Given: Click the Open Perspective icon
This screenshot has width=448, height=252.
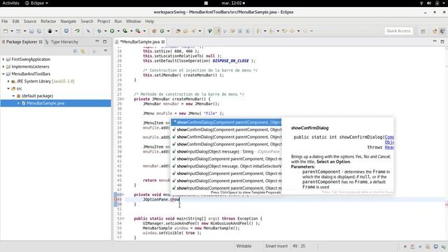Looking at the screenshot, I should pyautogui.click(x=423, y=31).
